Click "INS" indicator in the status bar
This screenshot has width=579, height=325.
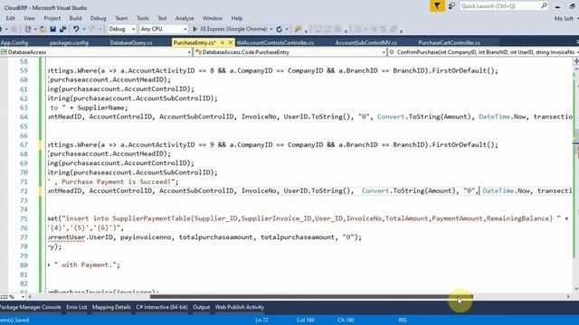(403, 320)
